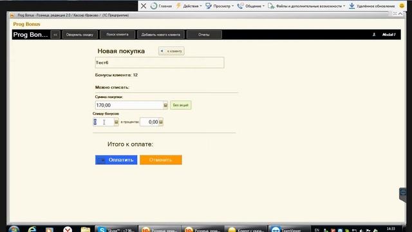Viewport: 412px width, 232px height.
Task: Collapse the TeamViewer toolbar with the up chevron
Action: (x=400, y=14)
